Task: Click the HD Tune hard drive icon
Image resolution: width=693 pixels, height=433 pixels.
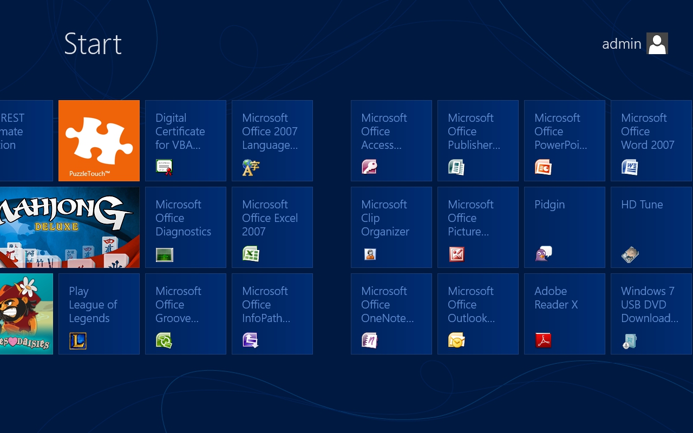Action: point(630,254)
